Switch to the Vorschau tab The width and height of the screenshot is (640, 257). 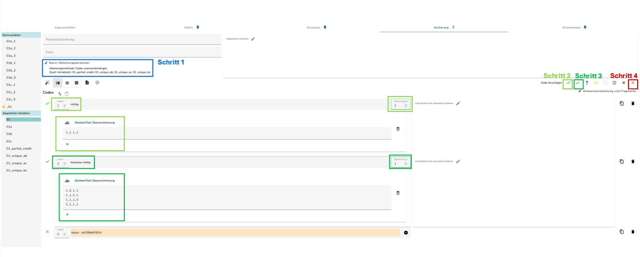point(313,28)
